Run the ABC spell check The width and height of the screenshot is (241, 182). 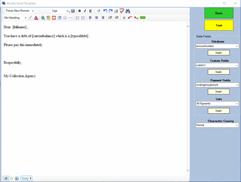tap(122, 11)
